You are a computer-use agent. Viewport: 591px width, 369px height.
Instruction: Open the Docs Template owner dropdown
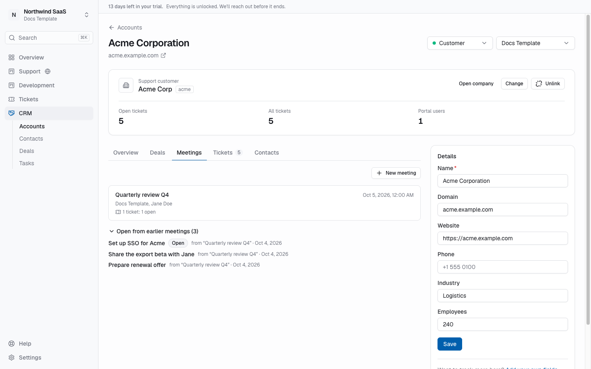pos(536,43)
